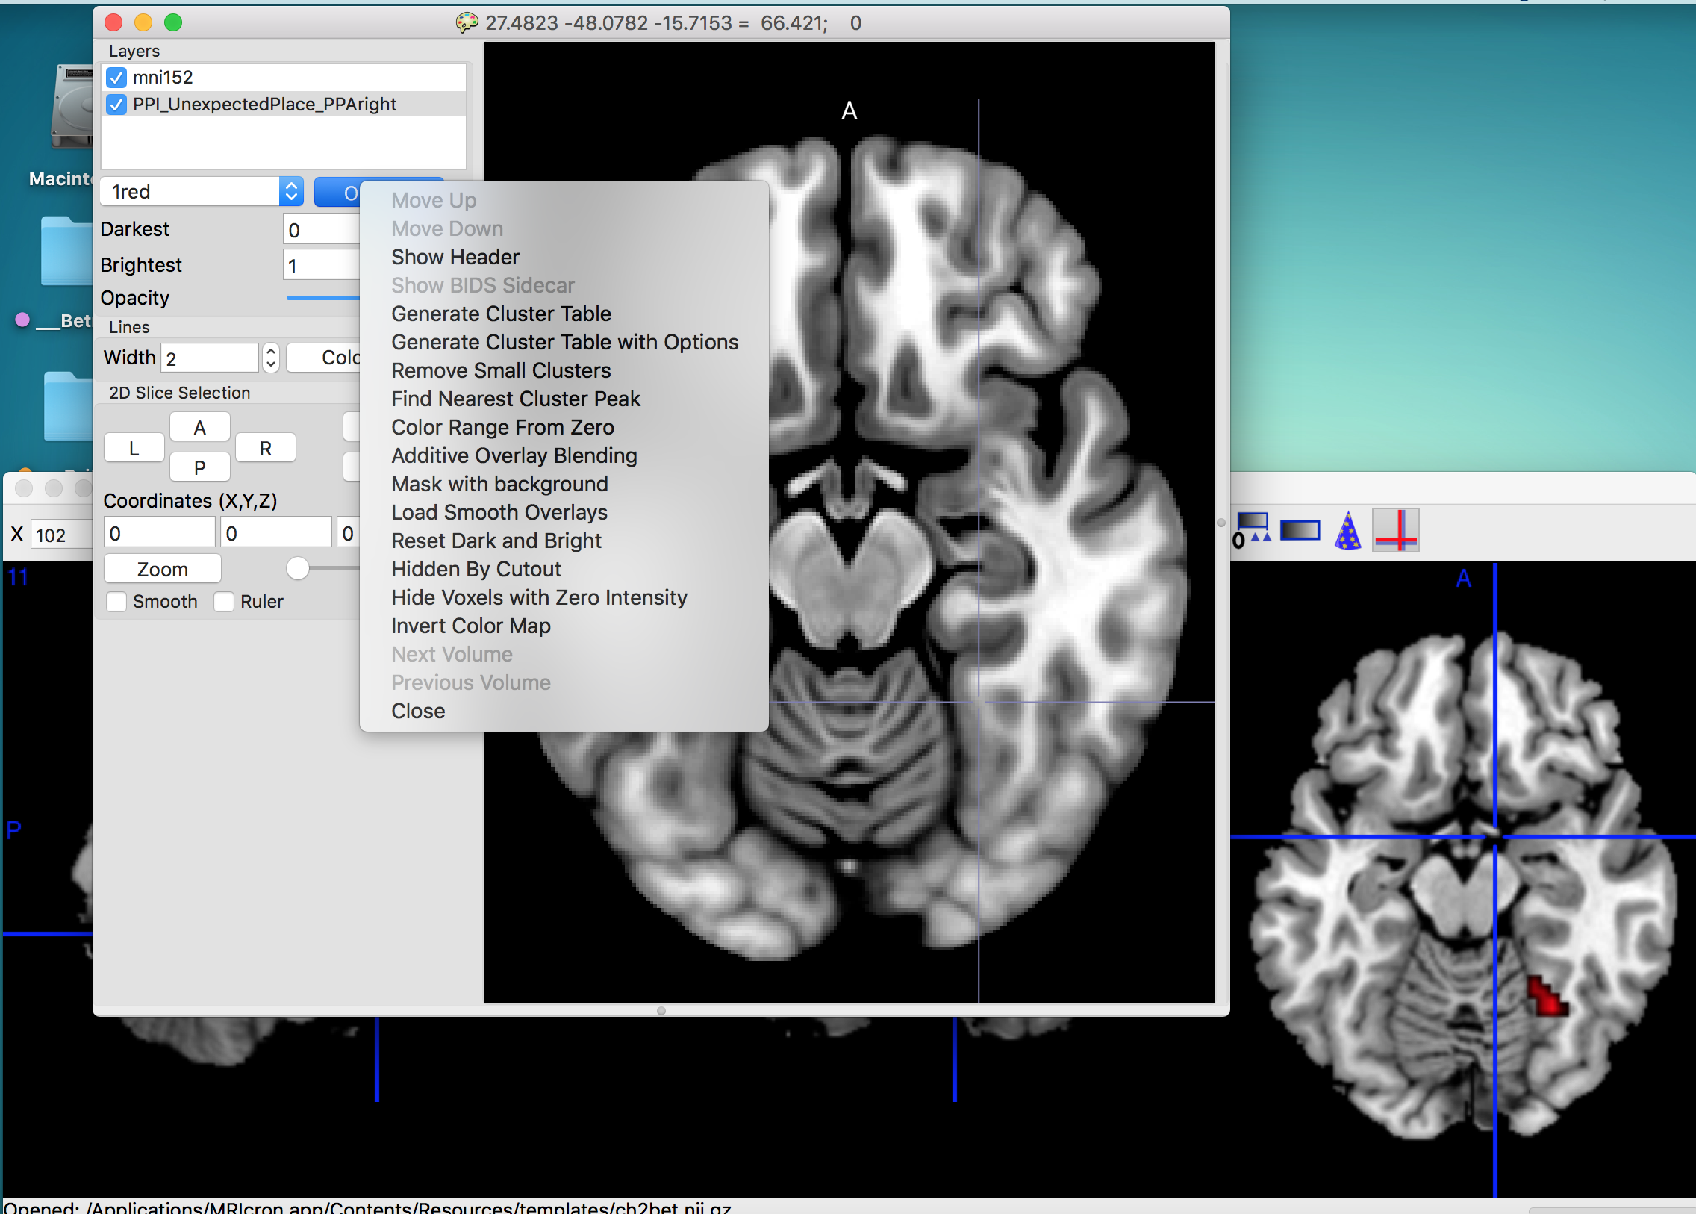Click the blue wizard hat icon

pos(1347,530)
